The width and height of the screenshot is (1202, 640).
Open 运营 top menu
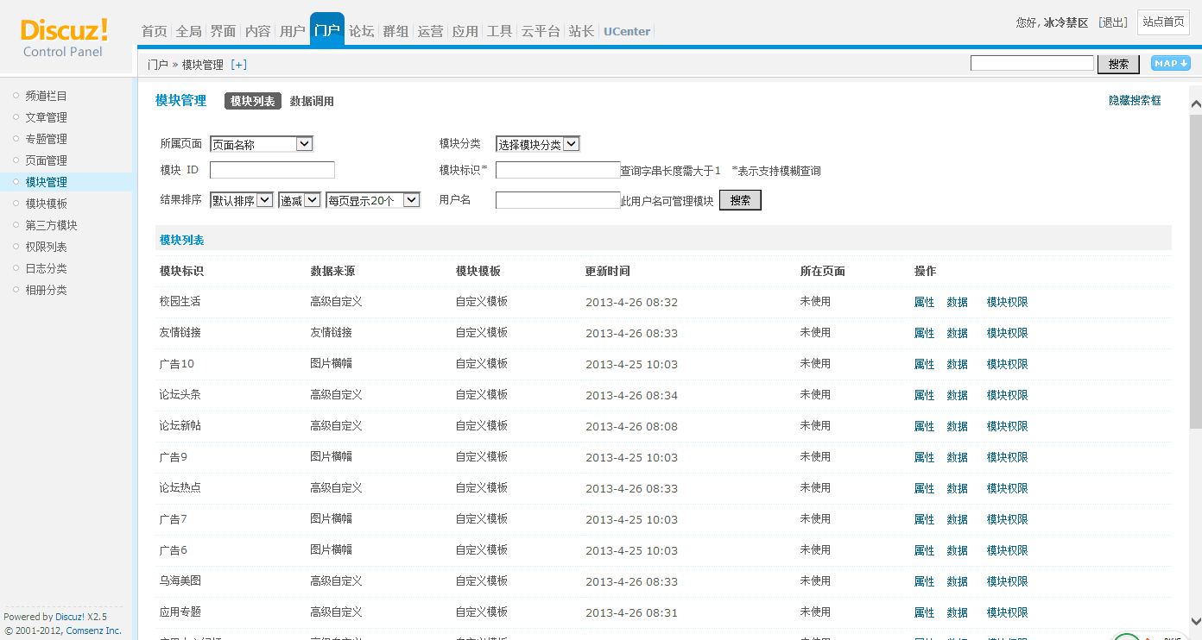430,31
